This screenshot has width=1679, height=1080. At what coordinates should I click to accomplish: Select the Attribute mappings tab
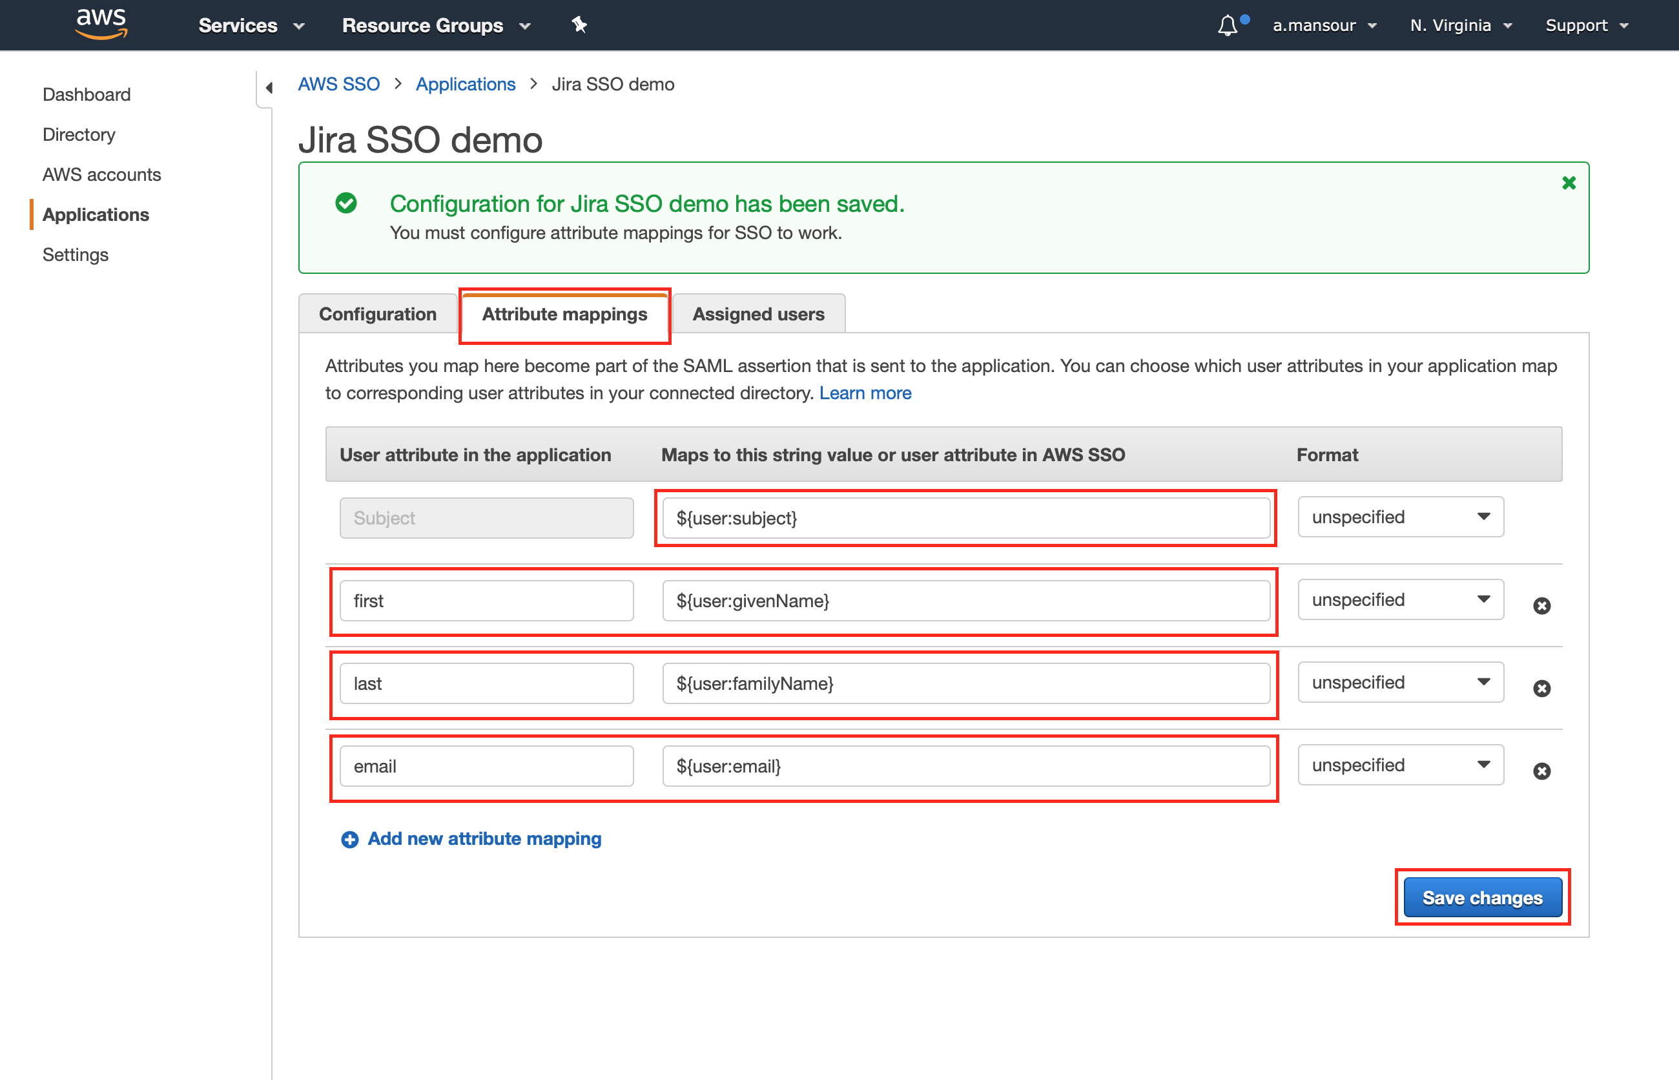pyautogui.click(x=565, y=314)
